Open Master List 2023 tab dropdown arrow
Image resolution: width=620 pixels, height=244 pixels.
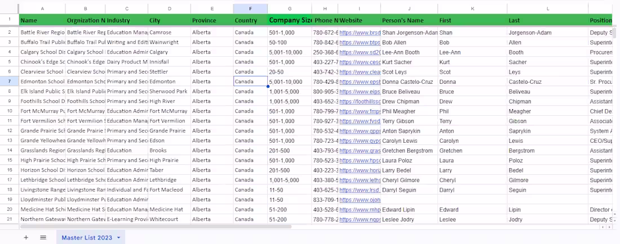pyautogui.click(x=118, y=238)
